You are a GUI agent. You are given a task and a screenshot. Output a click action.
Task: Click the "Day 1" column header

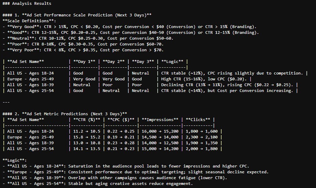pos(84,62)
